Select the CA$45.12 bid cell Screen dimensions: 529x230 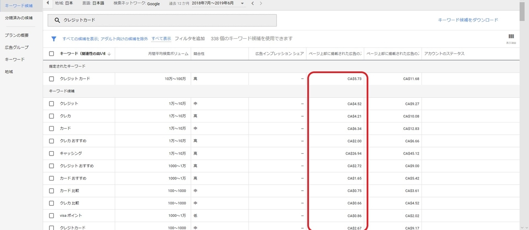pyautogui.click(x=411, y=153)
